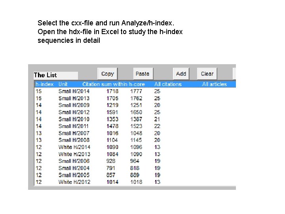The width and height of the screenshot is (285, 214).
Task: Click the value 1591 in the list
Action: [112, 112]
